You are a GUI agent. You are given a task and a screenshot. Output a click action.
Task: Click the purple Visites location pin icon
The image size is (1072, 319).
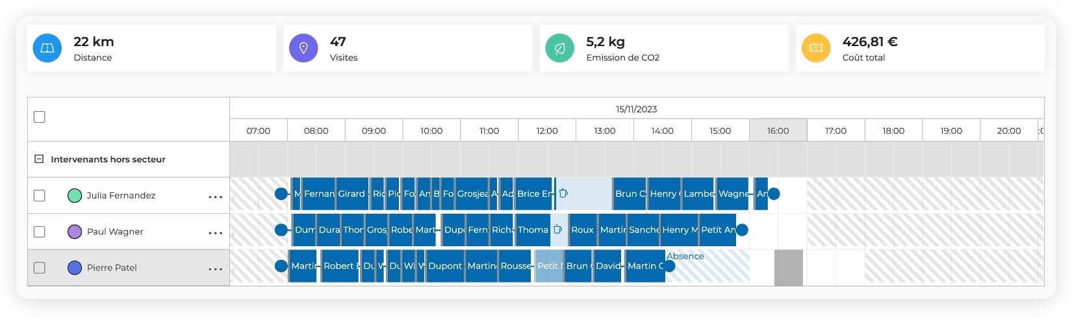303,48
